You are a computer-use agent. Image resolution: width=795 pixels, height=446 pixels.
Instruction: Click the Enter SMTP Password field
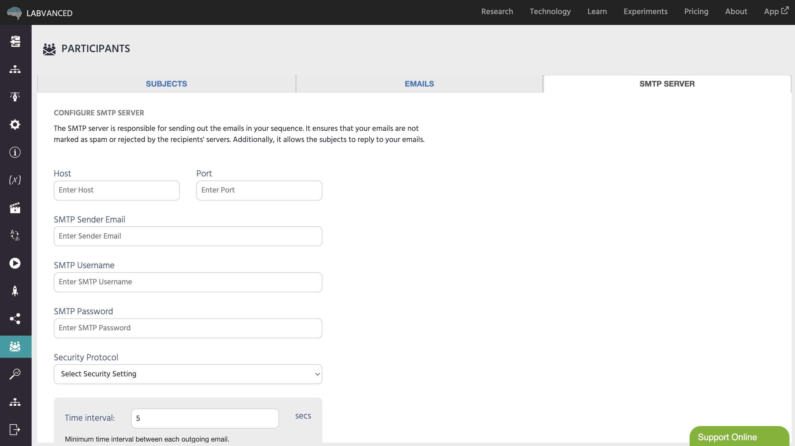click(188, 328)
